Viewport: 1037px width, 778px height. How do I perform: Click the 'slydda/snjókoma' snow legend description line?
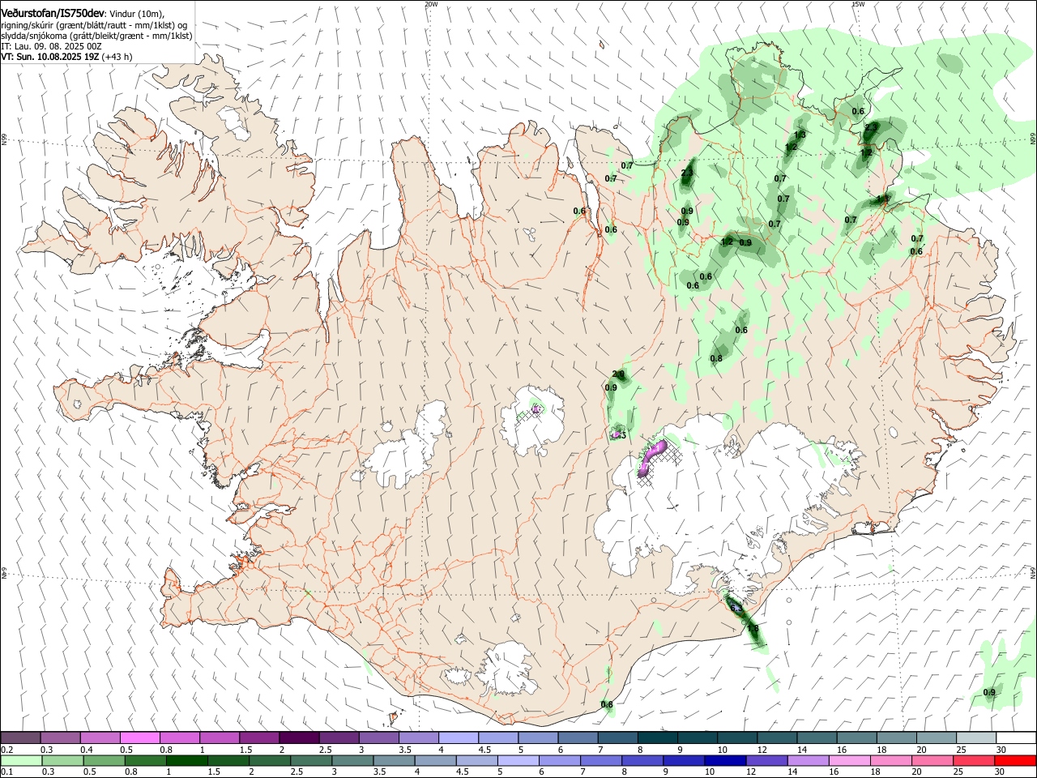click(x=96, y=36)
